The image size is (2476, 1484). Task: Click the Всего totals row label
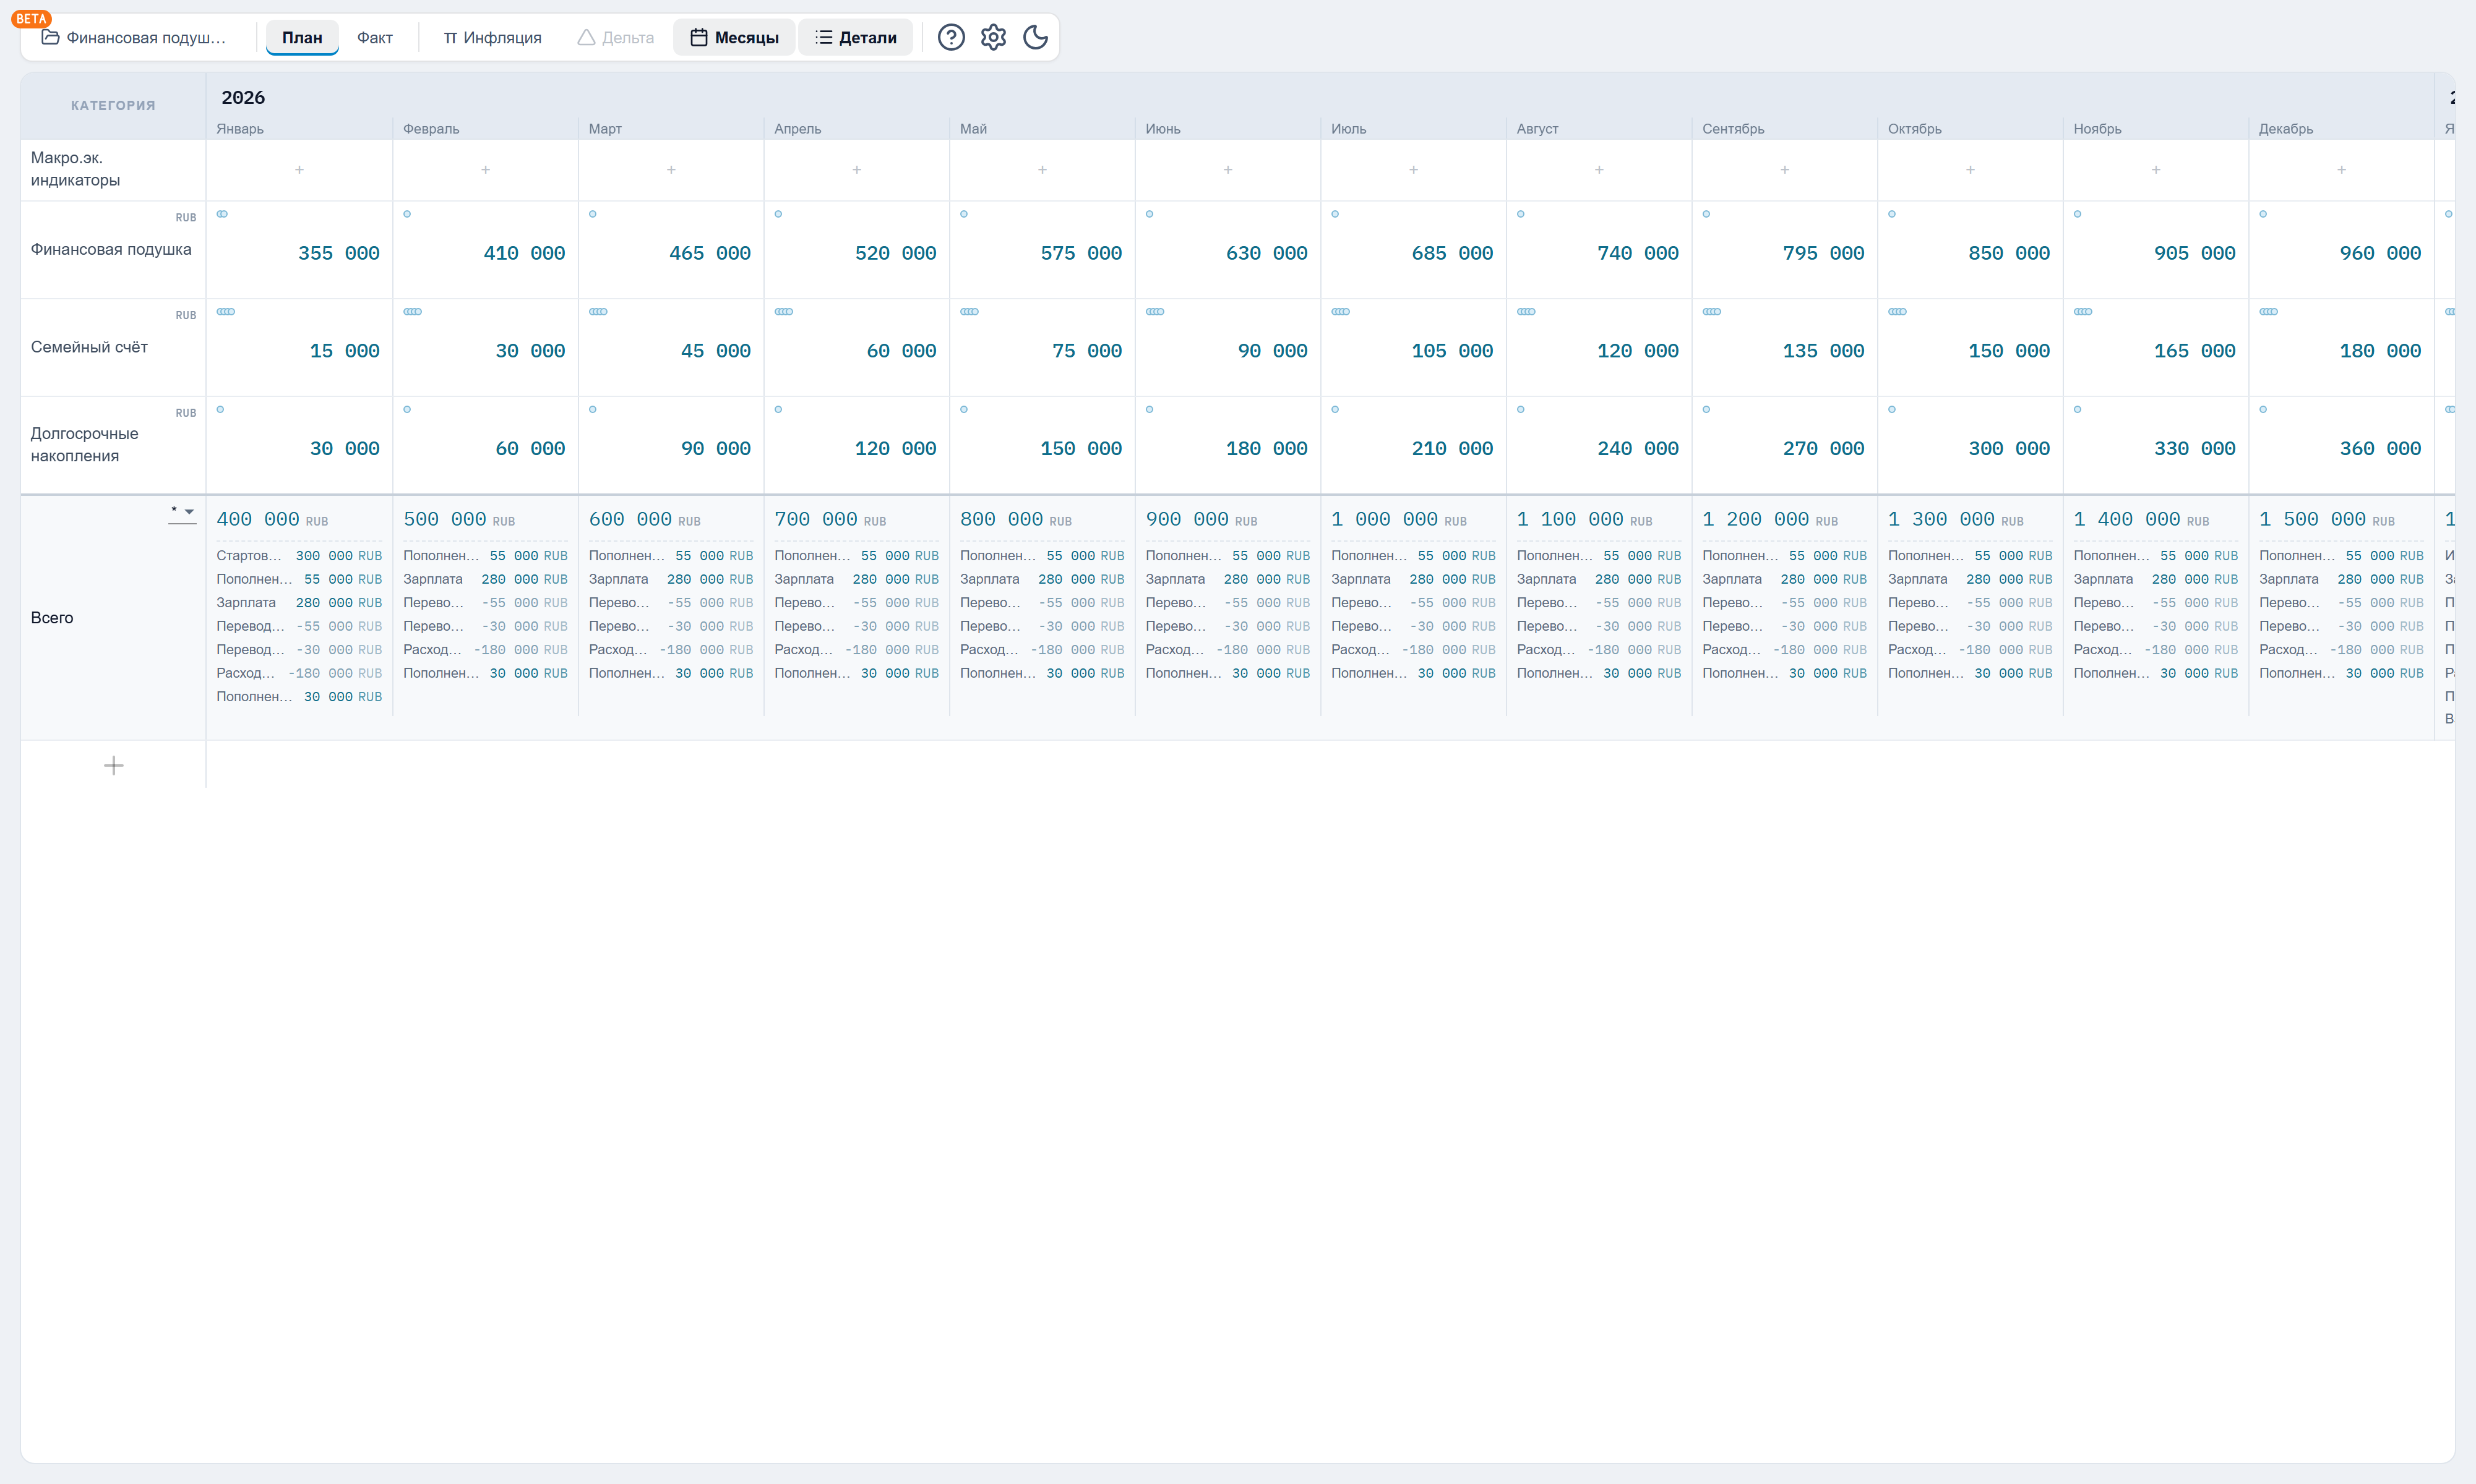coord(52,618)
